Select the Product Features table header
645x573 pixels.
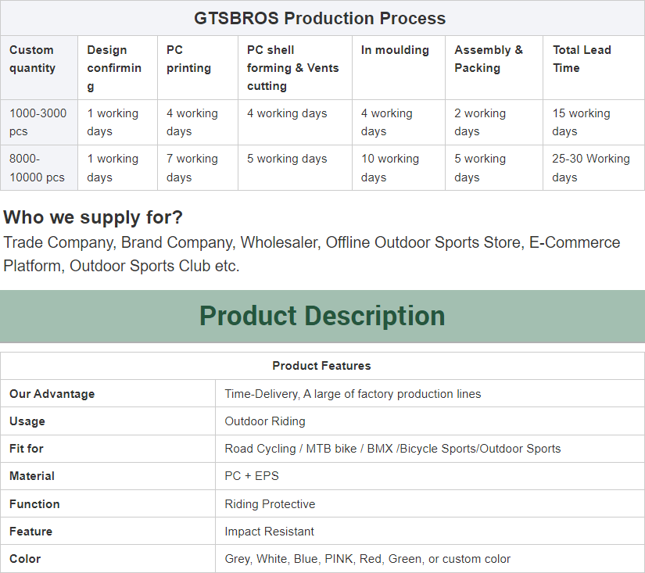[x=321, y=366]
